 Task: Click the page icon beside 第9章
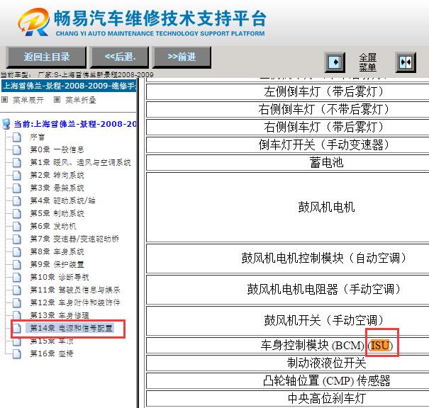pyautogui.click(x=17, y=264)
